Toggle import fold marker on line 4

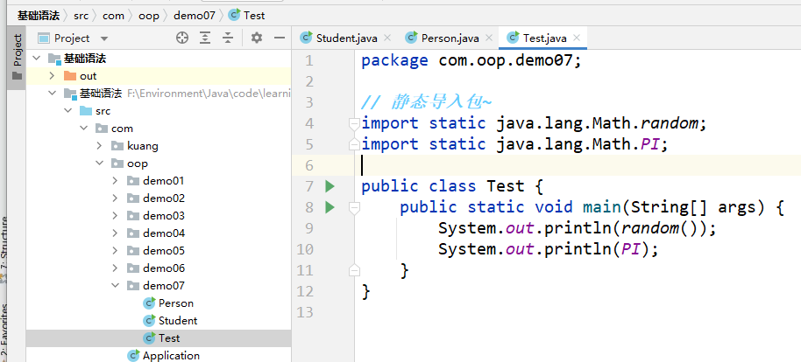(353, 123)
